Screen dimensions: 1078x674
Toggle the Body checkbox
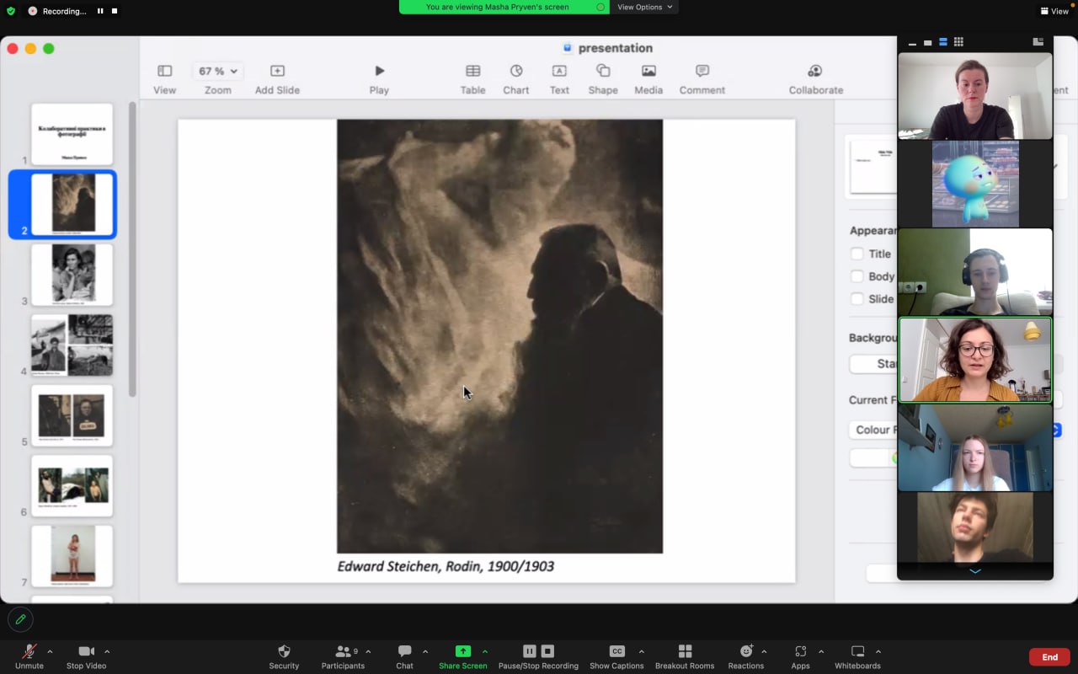pyautogui.click(x=857, y=276)
